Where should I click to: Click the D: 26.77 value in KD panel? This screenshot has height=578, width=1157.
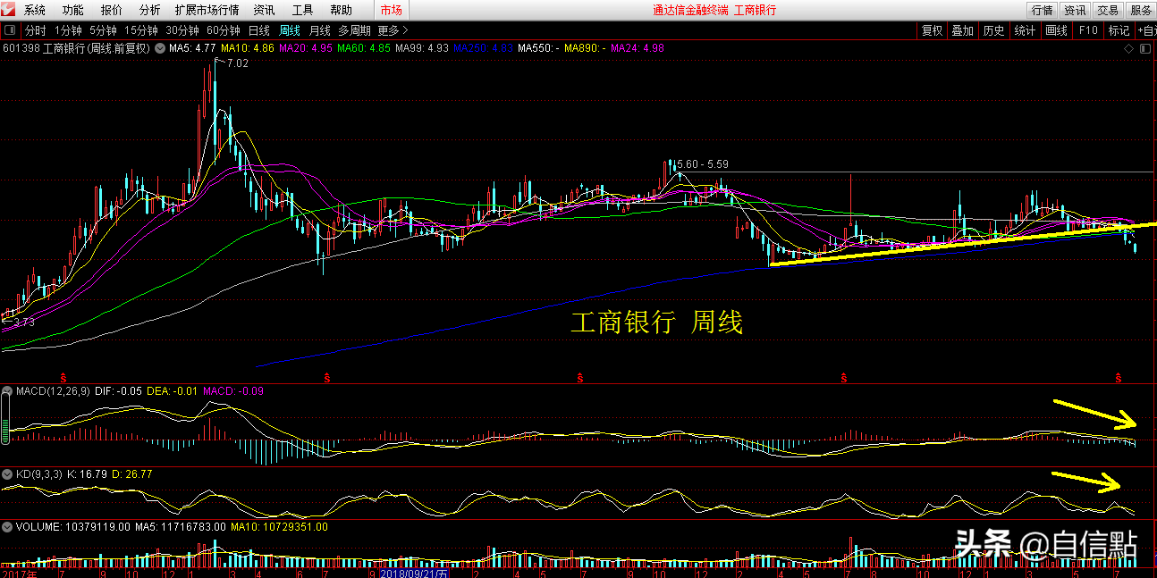coord(134,473)
